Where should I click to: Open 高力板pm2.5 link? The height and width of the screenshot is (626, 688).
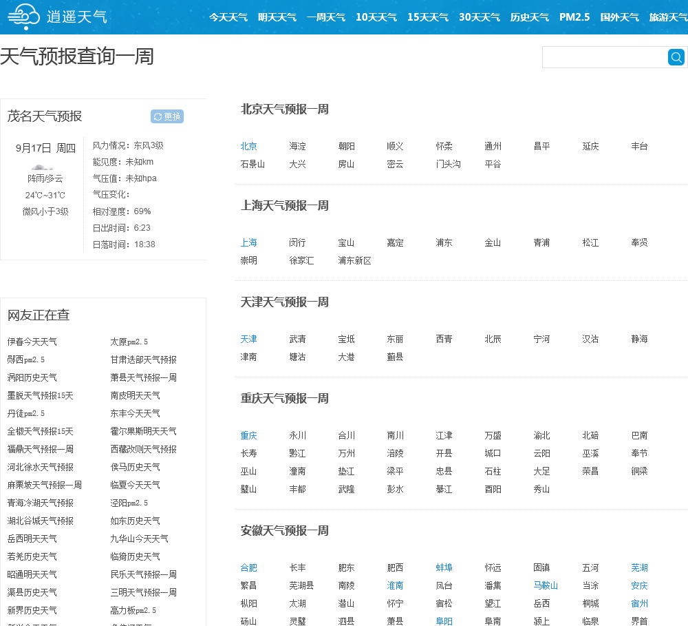(x=133, y=611)
